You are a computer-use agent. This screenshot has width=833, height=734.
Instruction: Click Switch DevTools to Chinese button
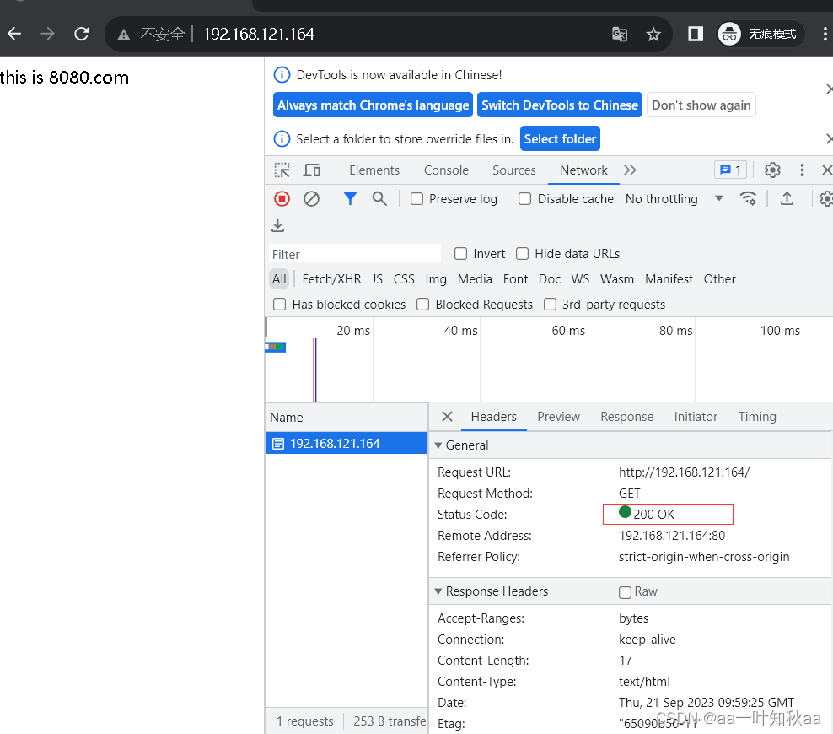click(x=560, y=105)
